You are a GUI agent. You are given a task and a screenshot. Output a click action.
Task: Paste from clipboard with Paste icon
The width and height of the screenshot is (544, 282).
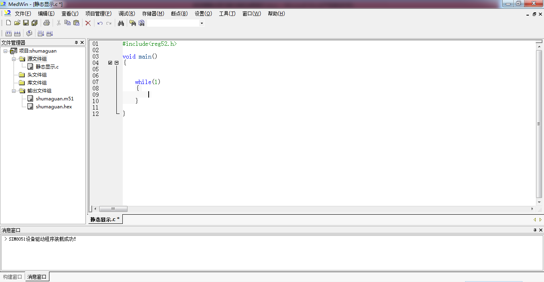pyautogui.click(x=76, y=23)
